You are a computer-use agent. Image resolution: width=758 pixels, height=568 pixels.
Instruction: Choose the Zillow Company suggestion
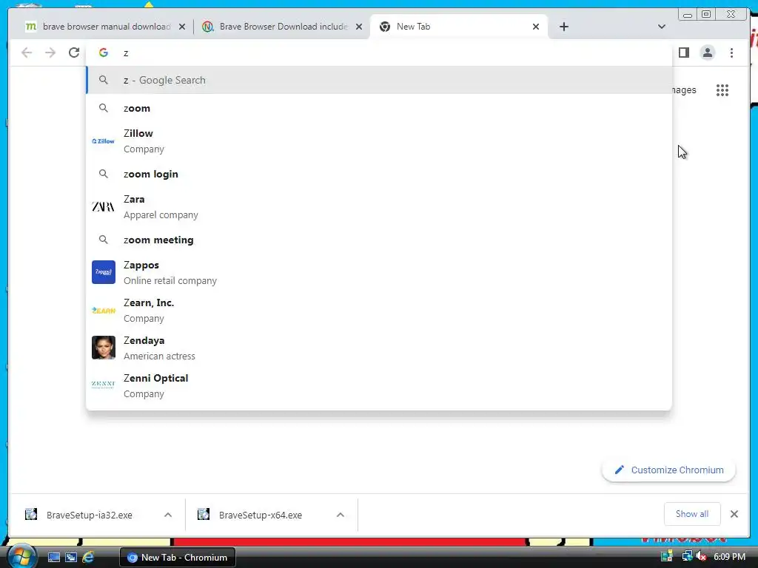(379, 141)
